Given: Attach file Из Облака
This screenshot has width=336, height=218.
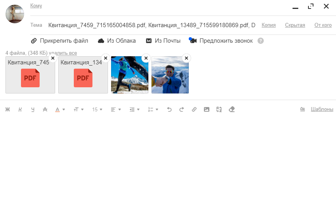Looking at the screenshot, I should [117, 41].
